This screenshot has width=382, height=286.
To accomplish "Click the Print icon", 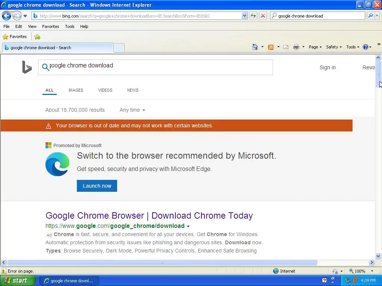I will click(x=296, y=47).
